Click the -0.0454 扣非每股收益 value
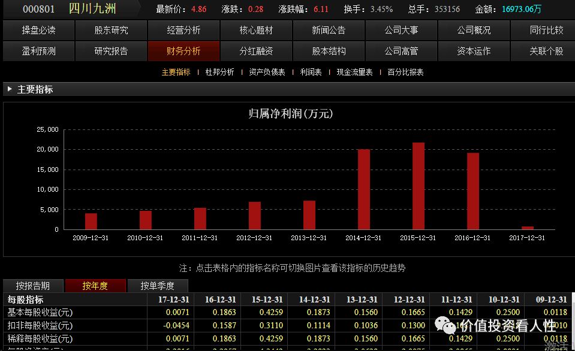The image size is (575, 351). tap(176, 325)
